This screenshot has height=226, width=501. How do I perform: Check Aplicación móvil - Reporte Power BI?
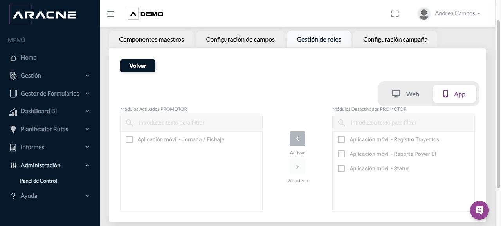click(341, 154)
